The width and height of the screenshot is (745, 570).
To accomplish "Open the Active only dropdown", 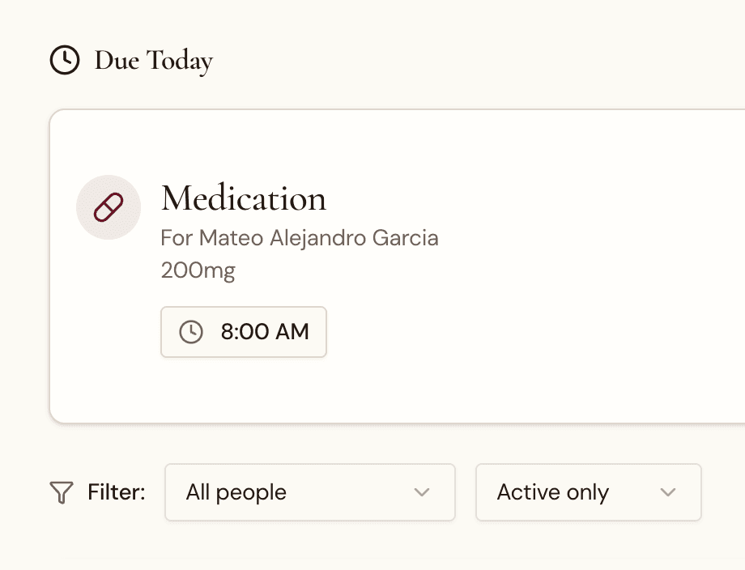I will coord(589,492).
